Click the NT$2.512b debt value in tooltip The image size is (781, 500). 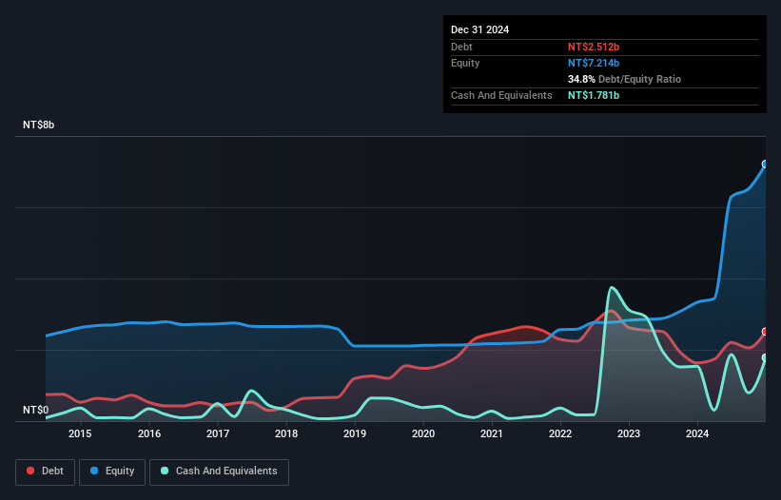click(594, 47)
